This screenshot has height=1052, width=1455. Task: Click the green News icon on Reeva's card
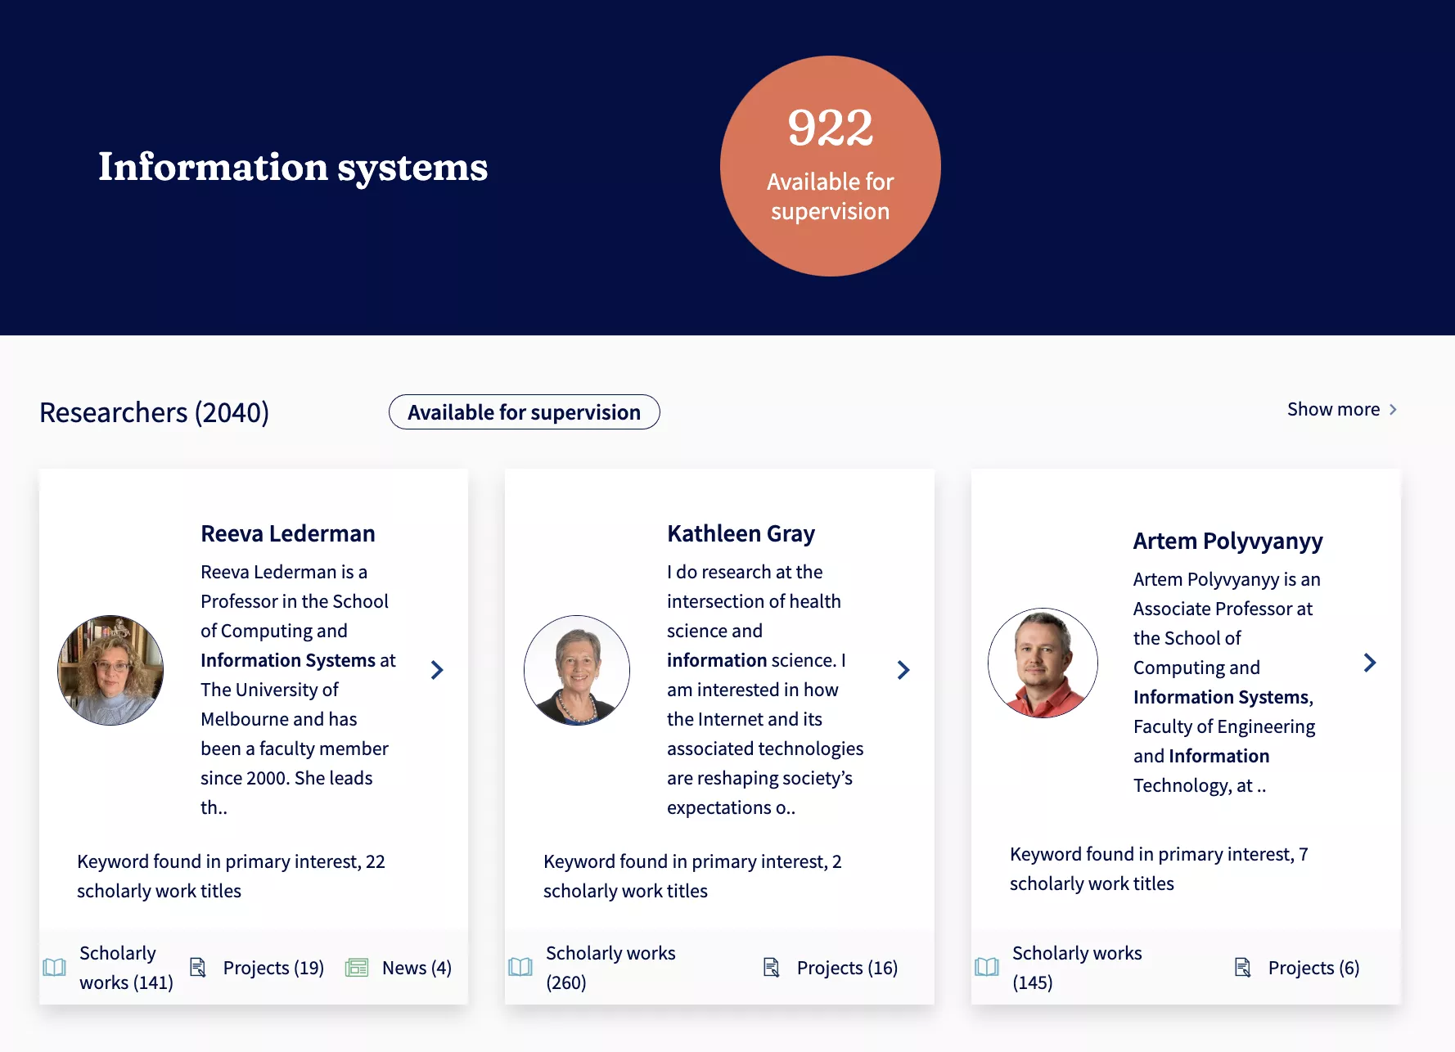pos(357,968)
